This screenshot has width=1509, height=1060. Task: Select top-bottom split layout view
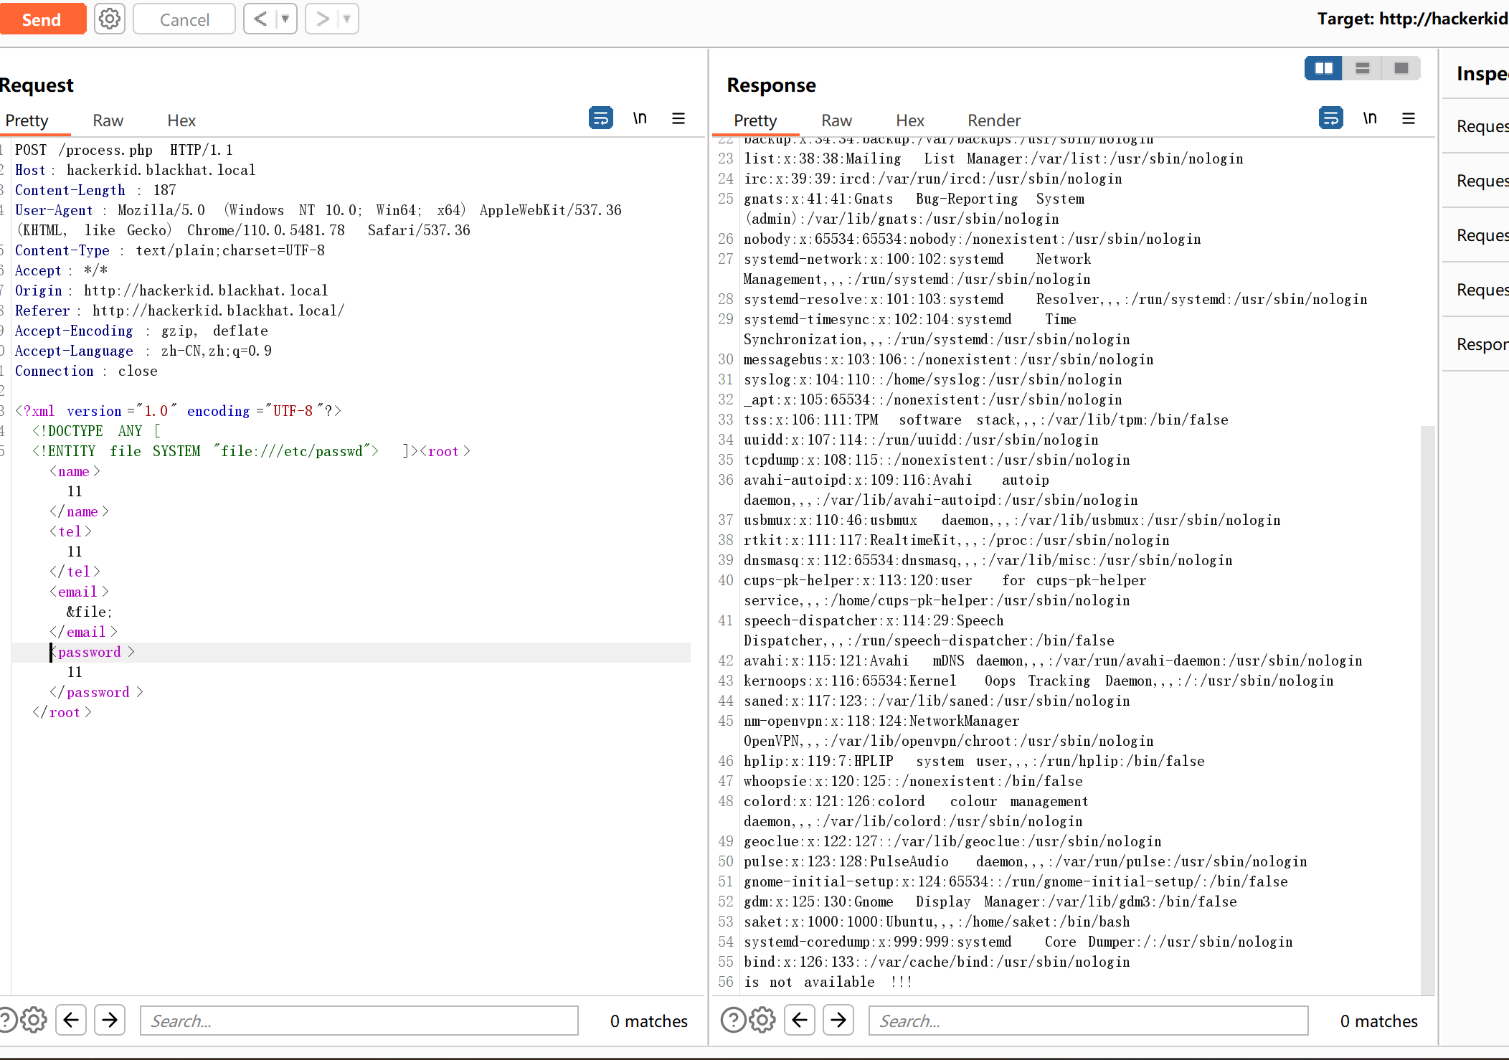1363,68
